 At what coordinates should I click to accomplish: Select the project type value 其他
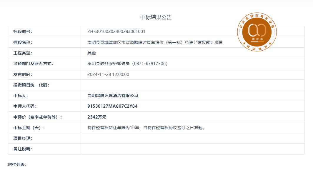(91, 53)
